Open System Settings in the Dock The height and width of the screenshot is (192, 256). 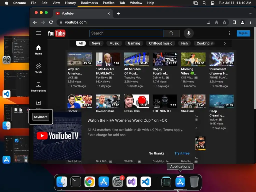117,182
